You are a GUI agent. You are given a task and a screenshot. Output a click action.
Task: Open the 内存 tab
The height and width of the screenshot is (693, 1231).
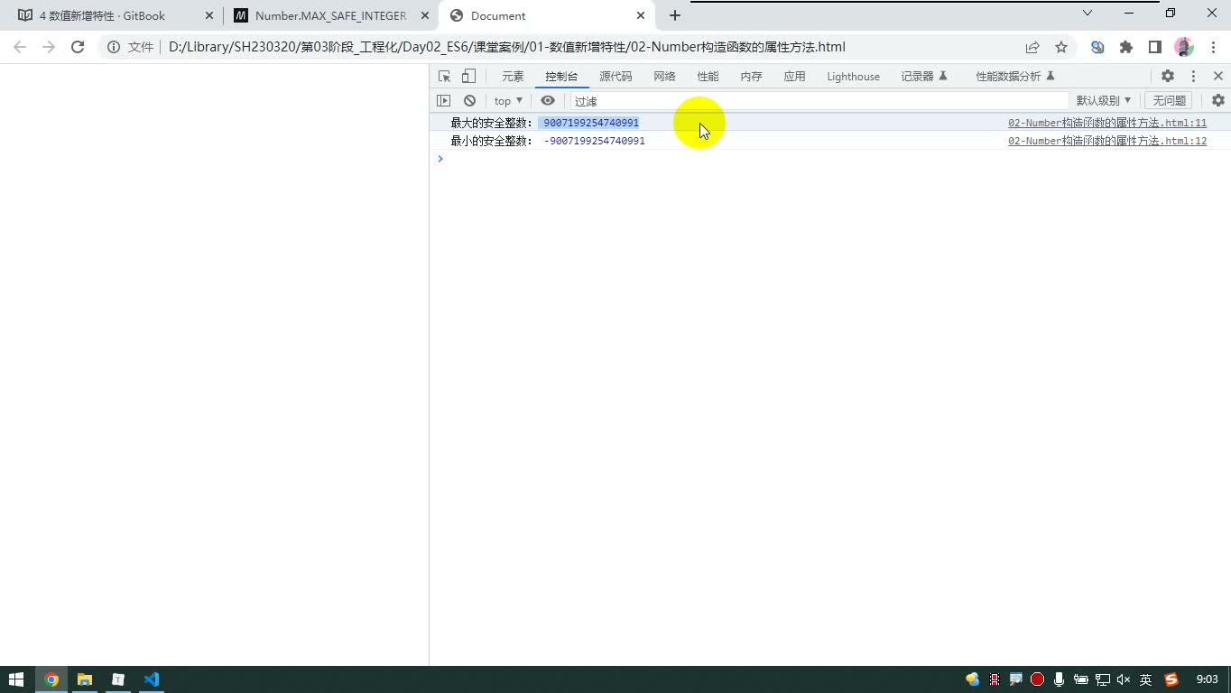751,77
